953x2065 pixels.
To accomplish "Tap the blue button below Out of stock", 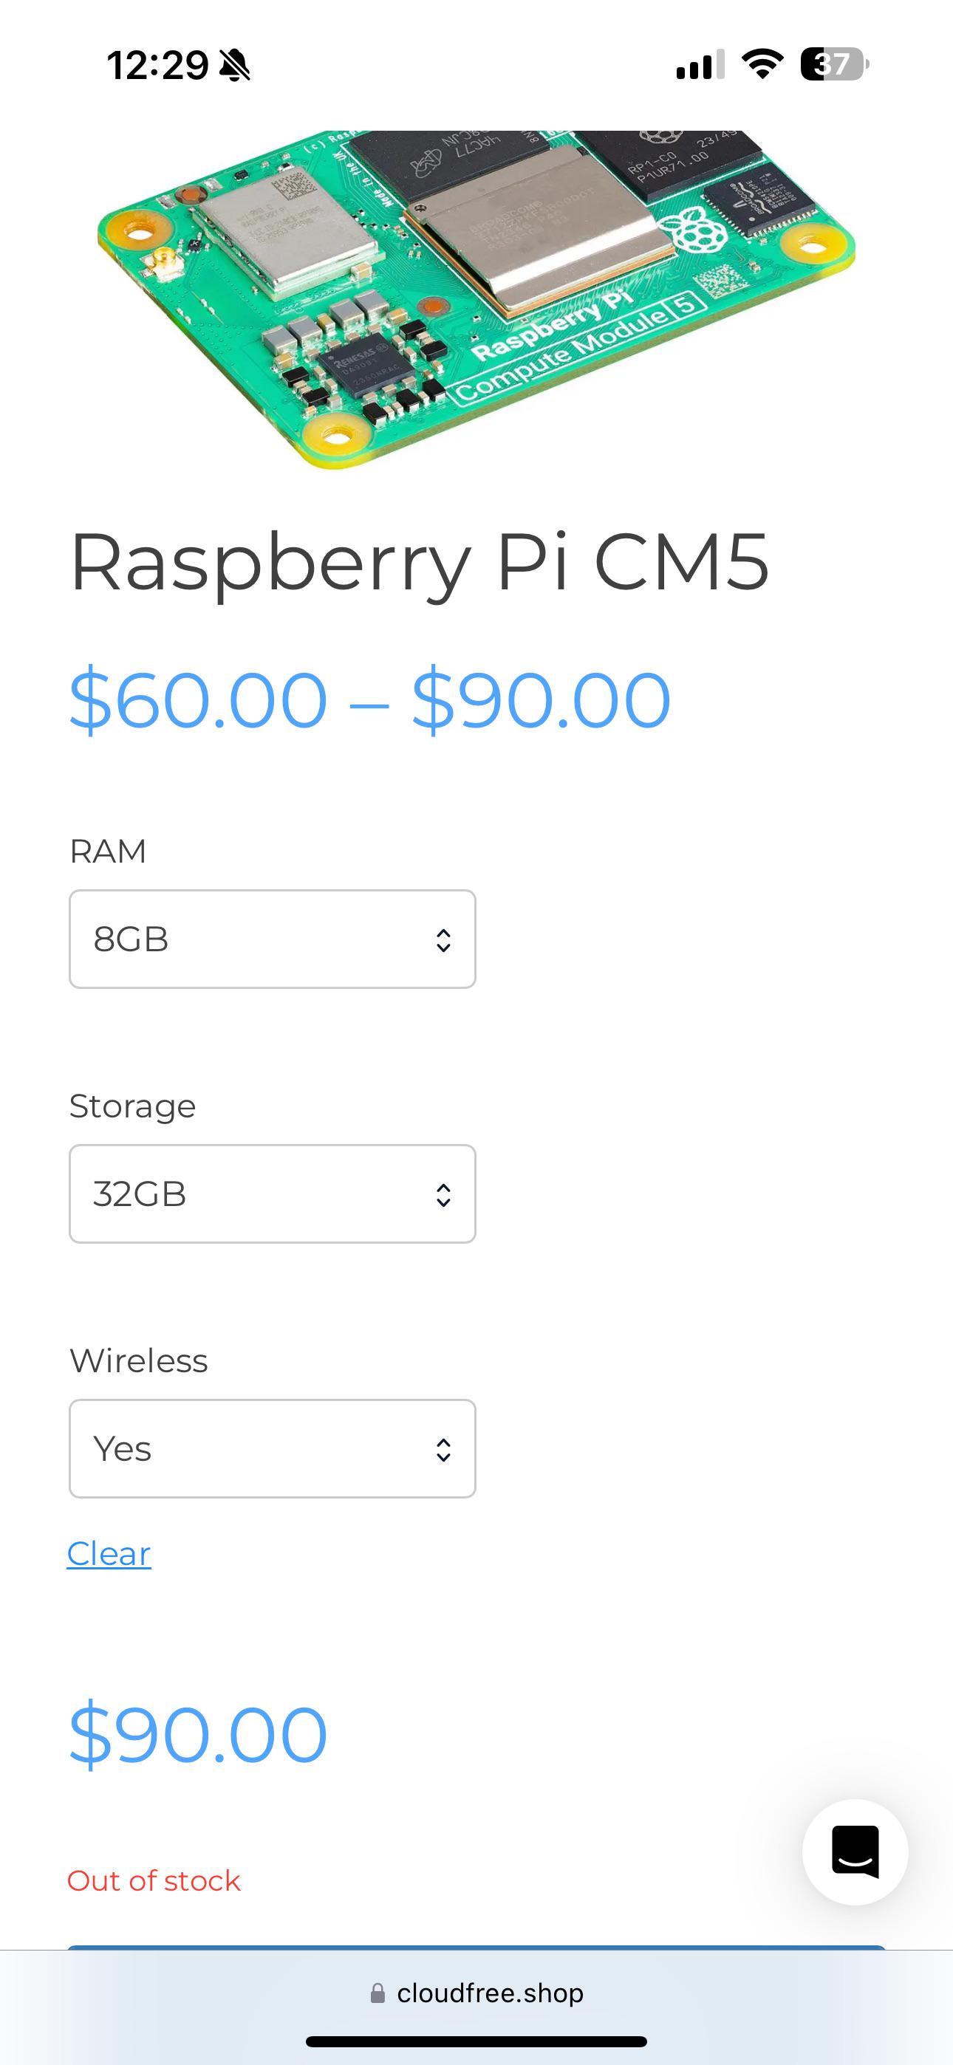I will click(476, 1947).
